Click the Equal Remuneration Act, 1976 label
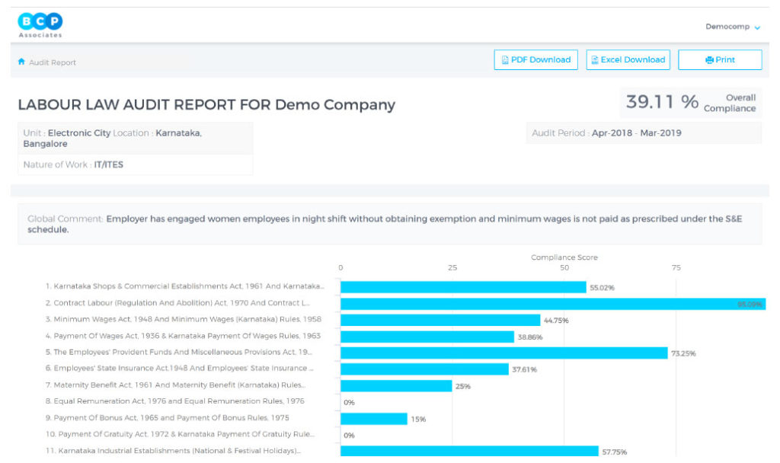This screenshot has height=463, width=780. [x=174, y=401]
